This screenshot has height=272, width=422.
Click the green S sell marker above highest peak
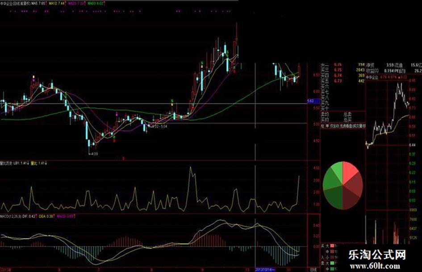pyautogui.click(x=228, y=51)
